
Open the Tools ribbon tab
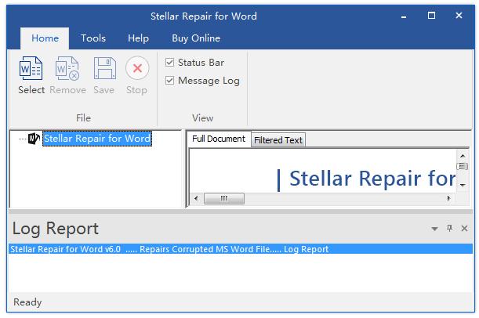click(93, 38)
